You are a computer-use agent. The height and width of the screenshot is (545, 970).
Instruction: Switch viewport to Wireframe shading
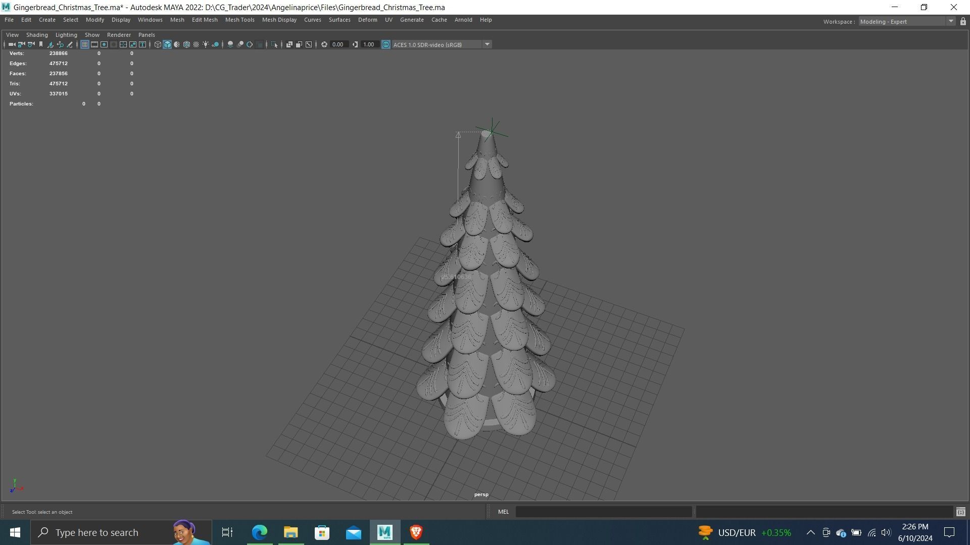[x=158, y=44]
